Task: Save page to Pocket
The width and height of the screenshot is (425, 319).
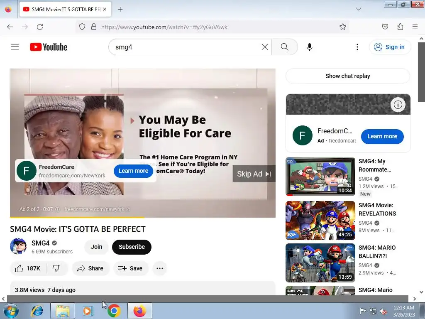Action: (385, 27)
